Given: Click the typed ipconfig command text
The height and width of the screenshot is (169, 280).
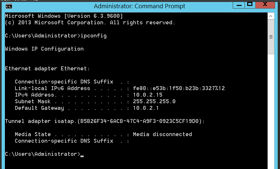Looking at the screenshot, I should [94, 36].
